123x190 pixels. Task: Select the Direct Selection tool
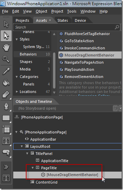pyautogui.click(x=6, y=36)
